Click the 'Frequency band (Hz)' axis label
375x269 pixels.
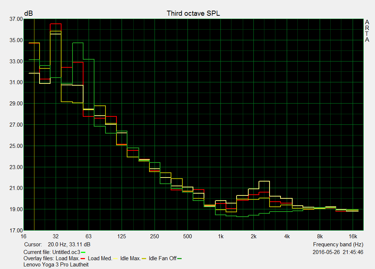[x=338, y=244]
